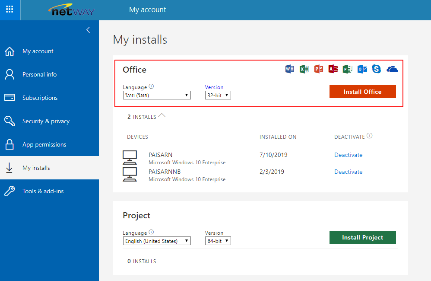Image resolution: width=431 pixels, height=281 pixels.
Task: Click the Word icon in Office section
Action: (x=289, y=69)
